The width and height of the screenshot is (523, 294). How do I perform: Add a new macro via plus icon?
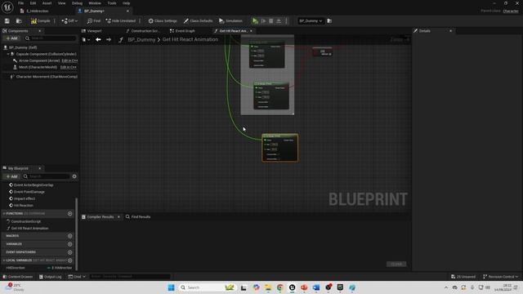tap(70, 236)
